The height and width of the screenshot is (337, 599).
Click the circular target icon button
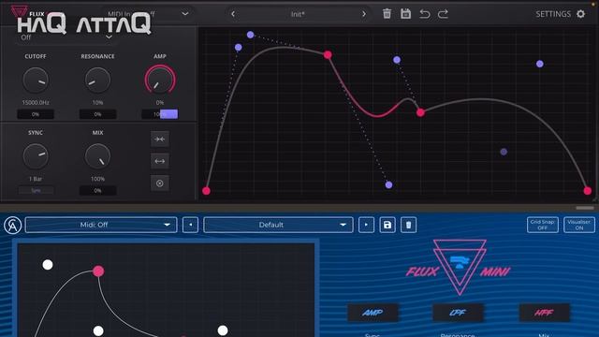pyautogui.click(x=160, y=183)
